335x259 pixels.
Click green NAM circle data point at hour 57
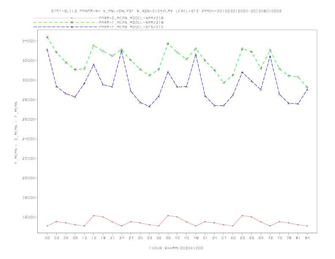tap(224, 83)
